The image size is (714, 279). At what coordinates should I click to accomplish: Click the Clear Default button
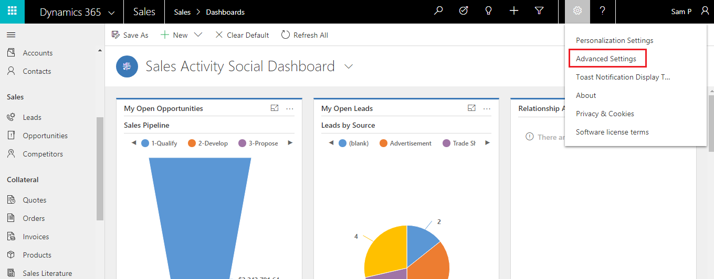[x=242, y=35]
